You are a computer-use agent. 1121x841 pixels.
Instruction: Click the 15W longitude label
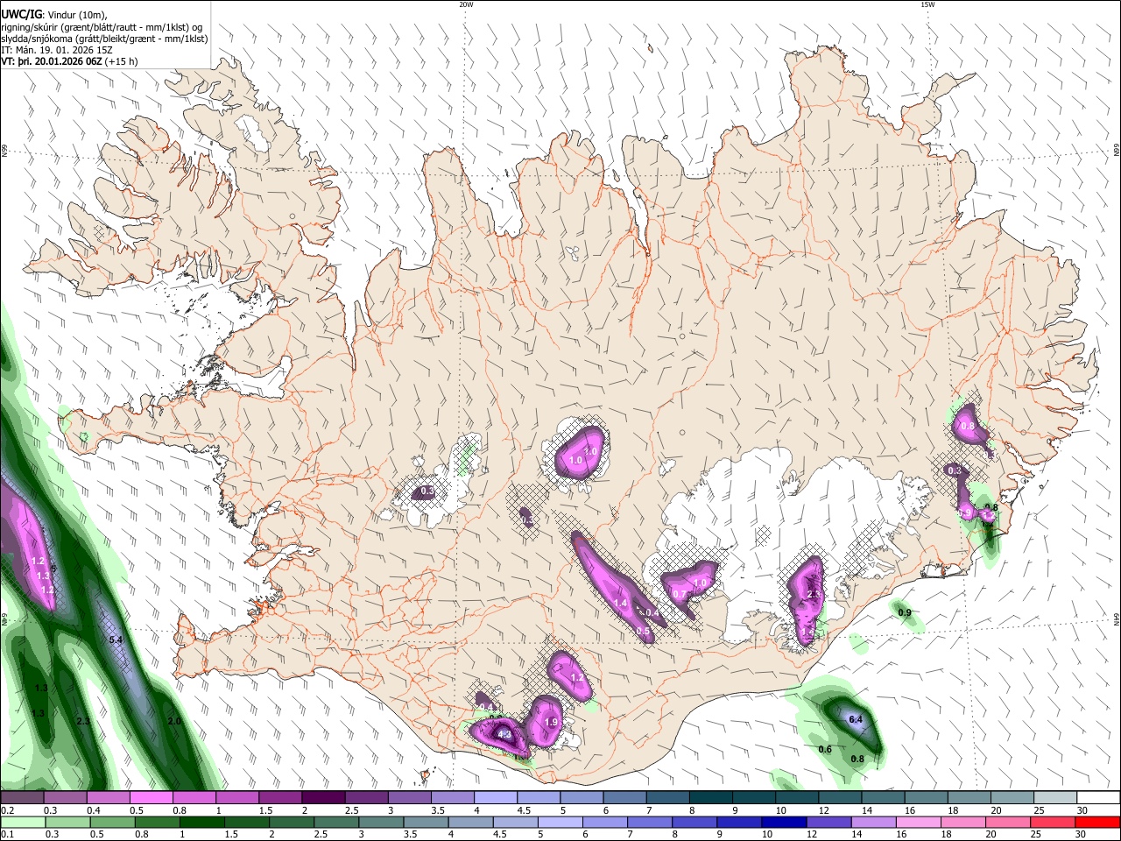pyautogui.click(x=927, y=4)
